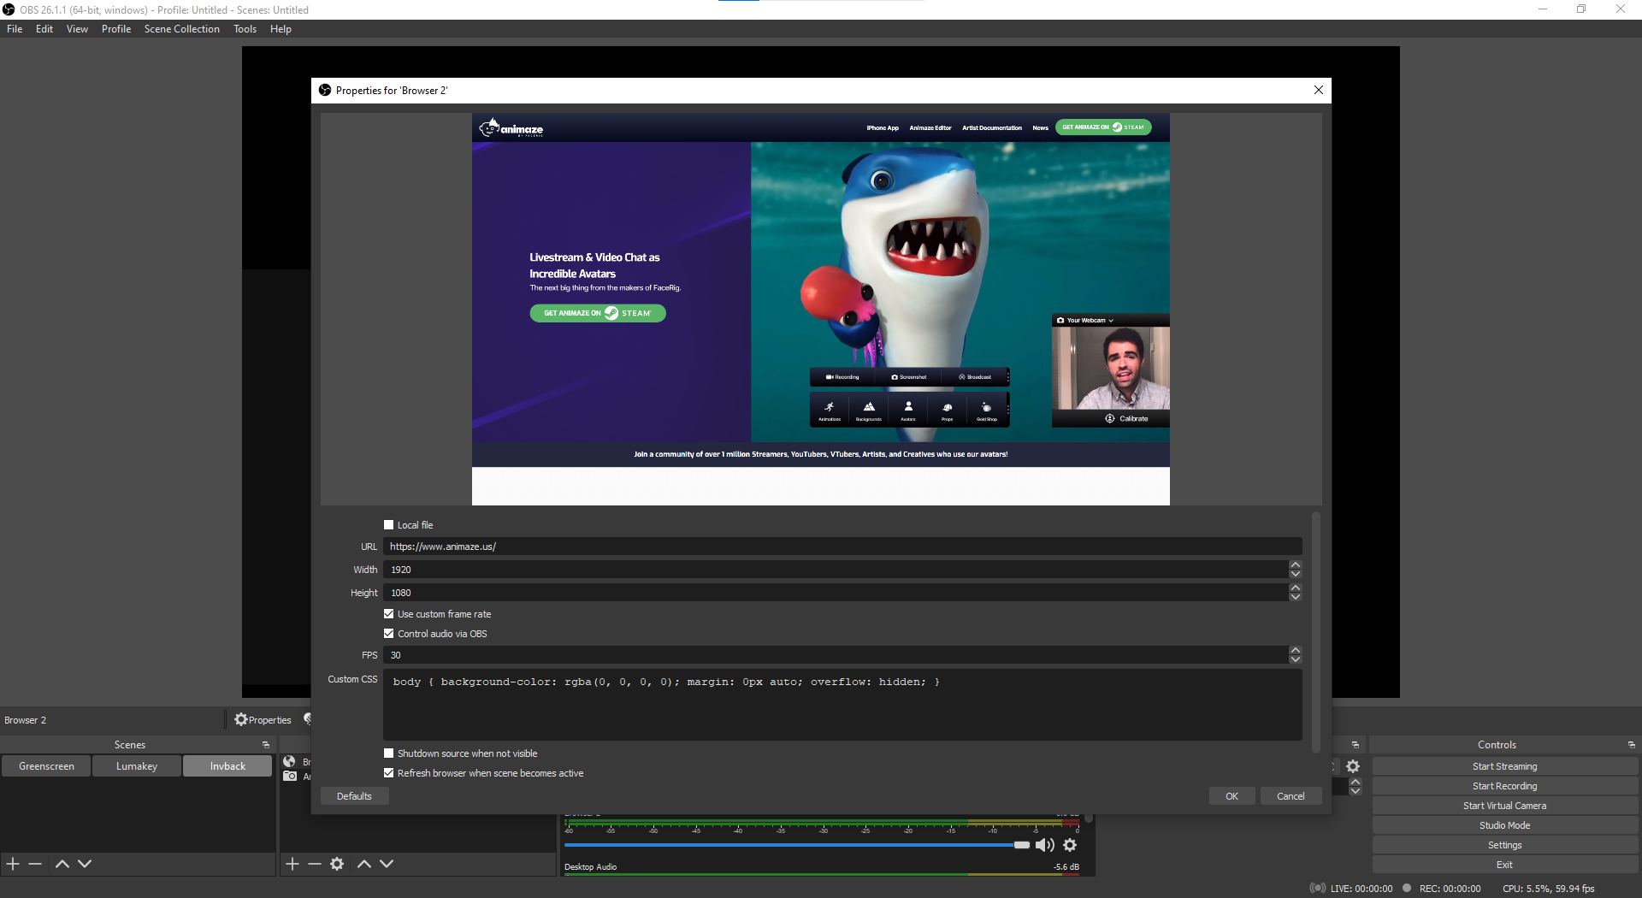Select the Lumakey scene
Screen dimensions: 1642x898
(137, 766)
